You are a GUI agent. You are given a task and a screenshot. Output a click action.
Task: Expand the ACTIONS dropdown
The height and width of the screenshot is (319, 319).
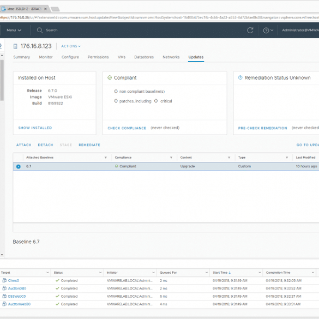tap(71, 46)
